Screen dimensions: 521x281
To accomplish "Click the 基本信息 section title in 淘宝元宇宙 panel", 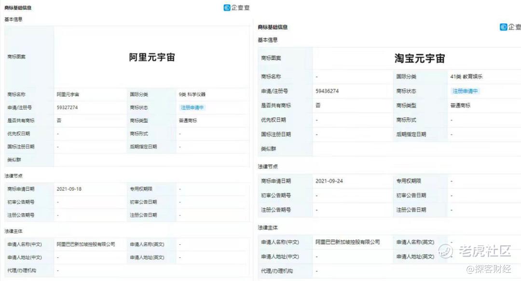I will 267,40.
